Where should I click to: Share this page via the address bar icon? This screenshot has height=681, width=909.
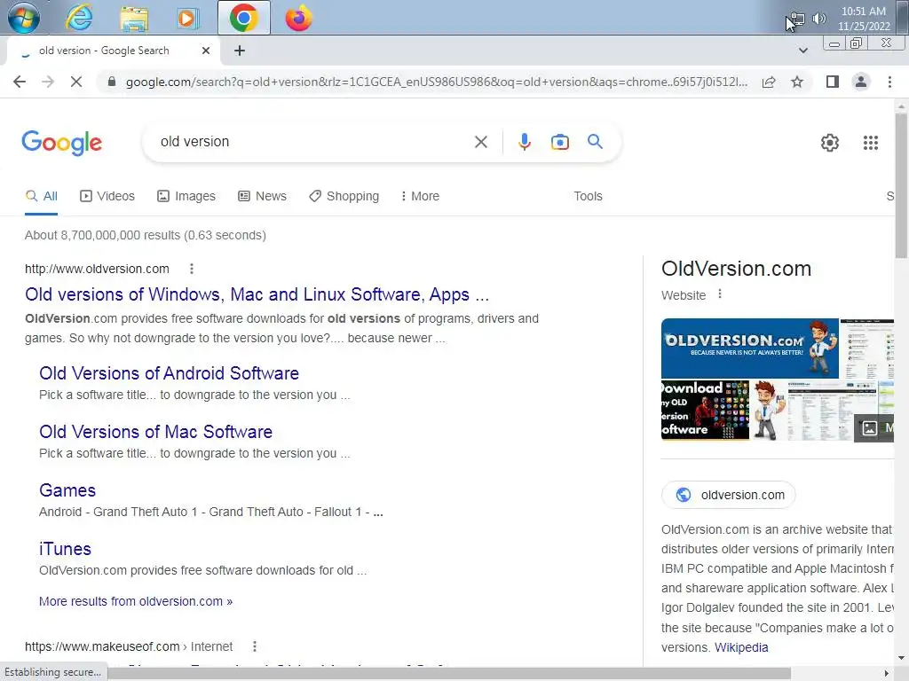point(769,82)
